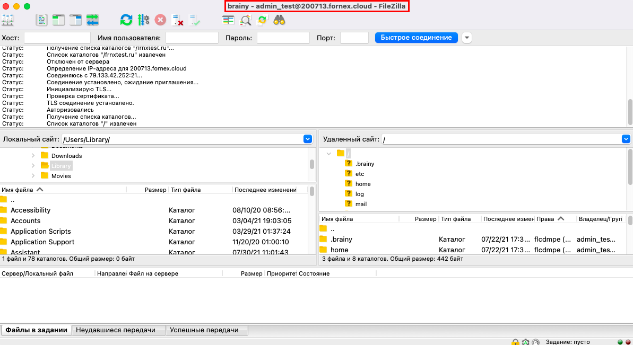
Task: Toggle the local directory tree view icon
Action: click(58, 20)
